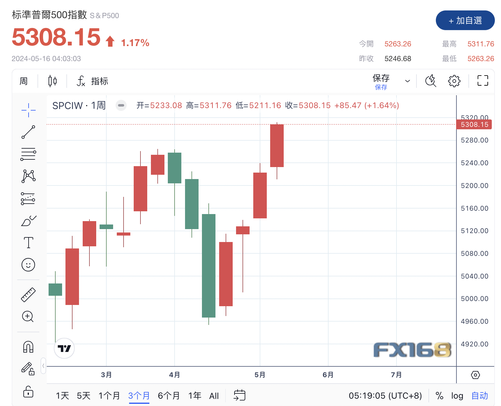Select the brush drawing tool
501x406 pixels.
28,221
